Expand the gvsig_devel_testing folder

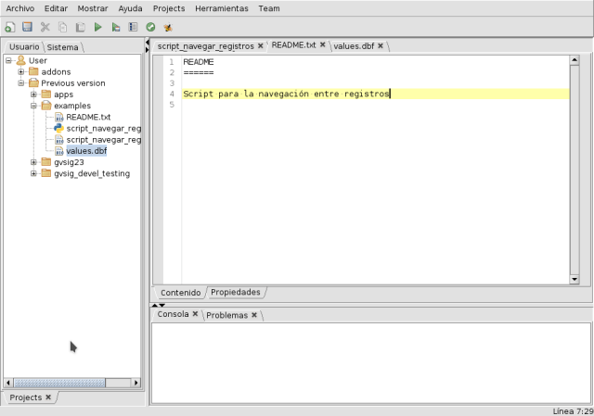(34, 173)
